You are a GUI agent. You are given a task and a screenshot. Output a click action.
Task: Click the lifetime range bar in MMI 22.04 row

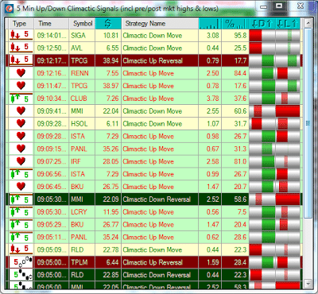[x=288, y=111]
